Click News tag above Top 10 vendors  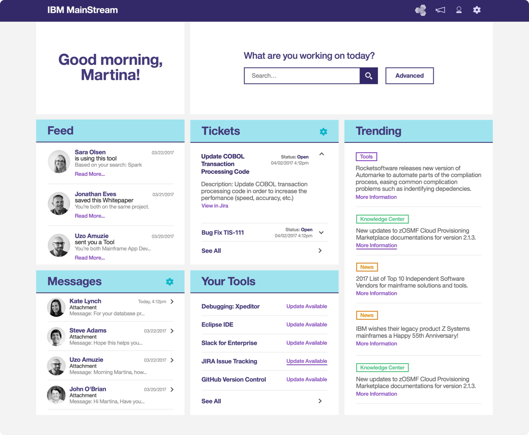point(367,267)
